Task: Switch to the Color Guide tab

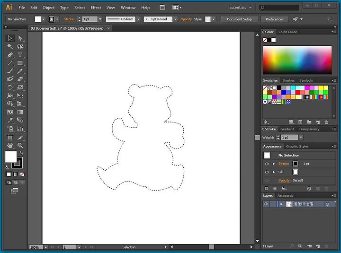Action: [287, 32]
